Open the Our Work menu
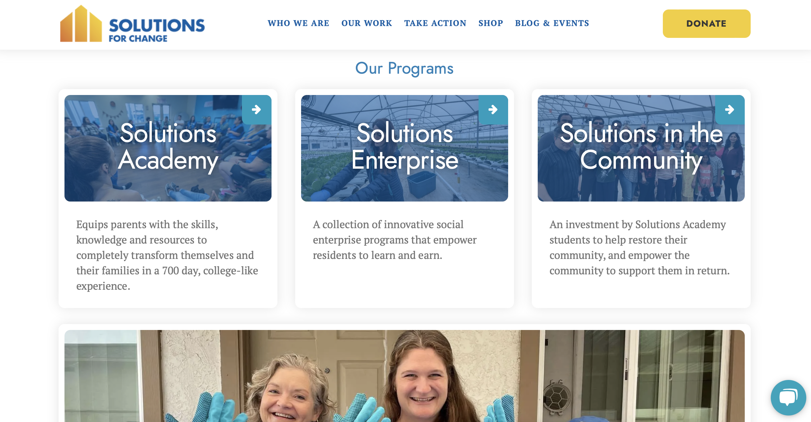811x422 pixels. tap(366, 23)
